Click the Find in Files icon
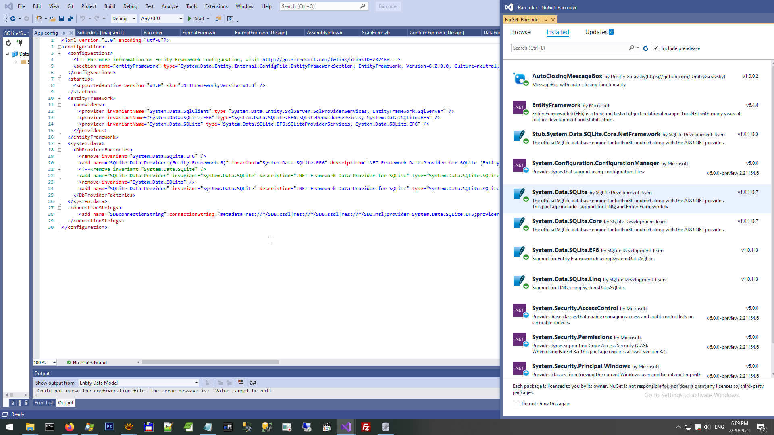 tap(218, 19)
